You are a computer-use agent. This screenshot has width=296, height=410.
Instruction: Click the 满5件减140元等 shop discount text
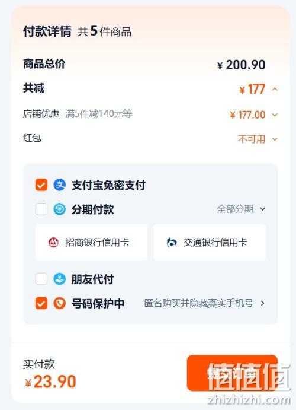click(99, 114)
